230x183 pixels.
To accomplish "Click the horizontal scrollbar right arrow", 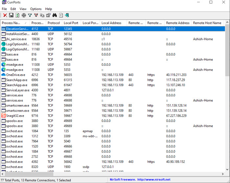I will click(x=223, y=174).
